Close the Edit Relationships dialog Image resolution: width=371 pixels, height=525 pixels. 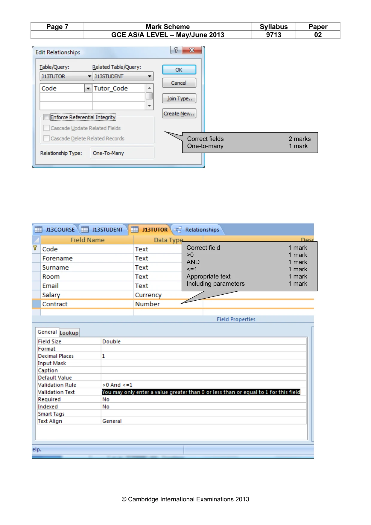click(192, 50)
